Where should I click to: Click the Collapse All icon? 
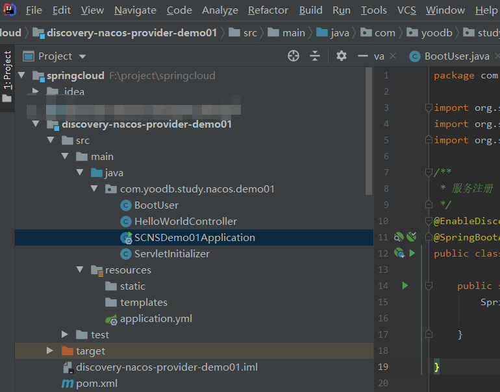click(x=314, y=56)
